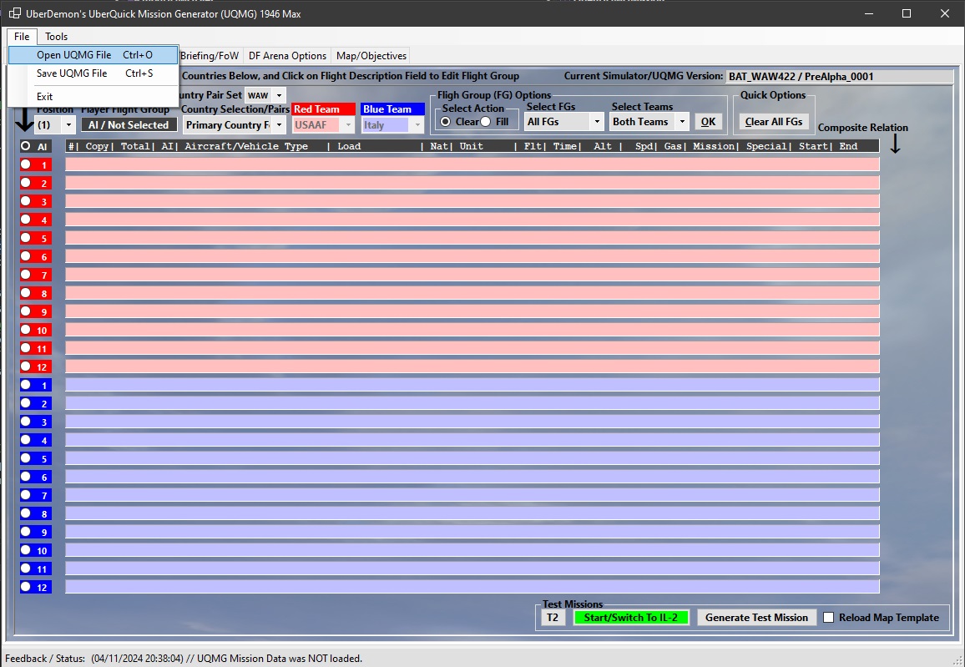Switch to DF Arena Options tab

point(287,55)
